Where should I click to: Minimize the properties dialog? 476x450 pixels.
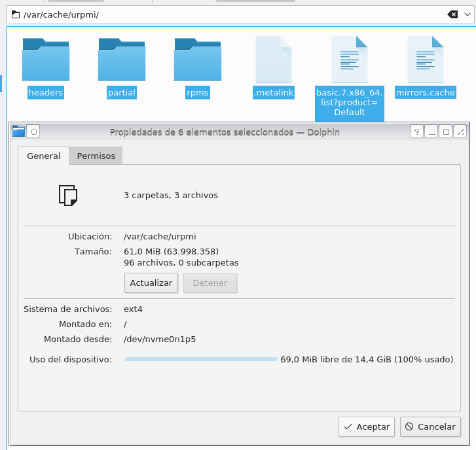click(431, 131)
